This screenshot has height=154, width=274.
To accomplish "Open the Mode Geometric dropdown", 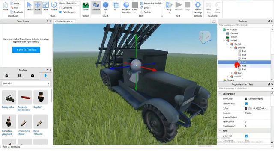I will coord(73,3).
